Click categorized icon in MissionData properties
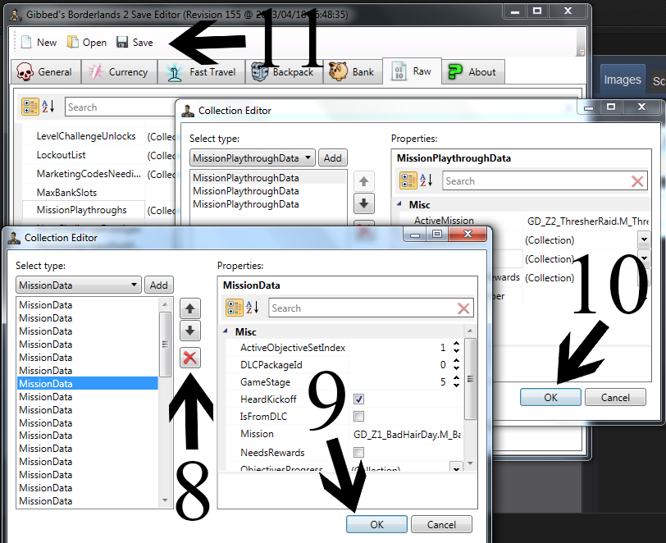 (235, 308)
